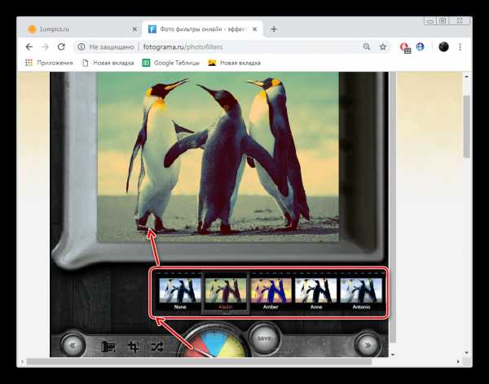Click the page vertical scrollbar thumb
The width and height of the screenshot is (489, 384).
pos(466,126)
